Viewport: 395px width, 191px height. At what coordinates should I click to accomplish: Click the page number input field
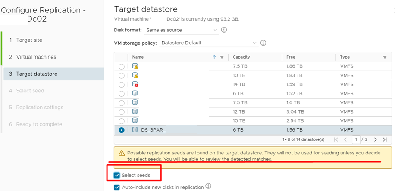tap(356, 139)
